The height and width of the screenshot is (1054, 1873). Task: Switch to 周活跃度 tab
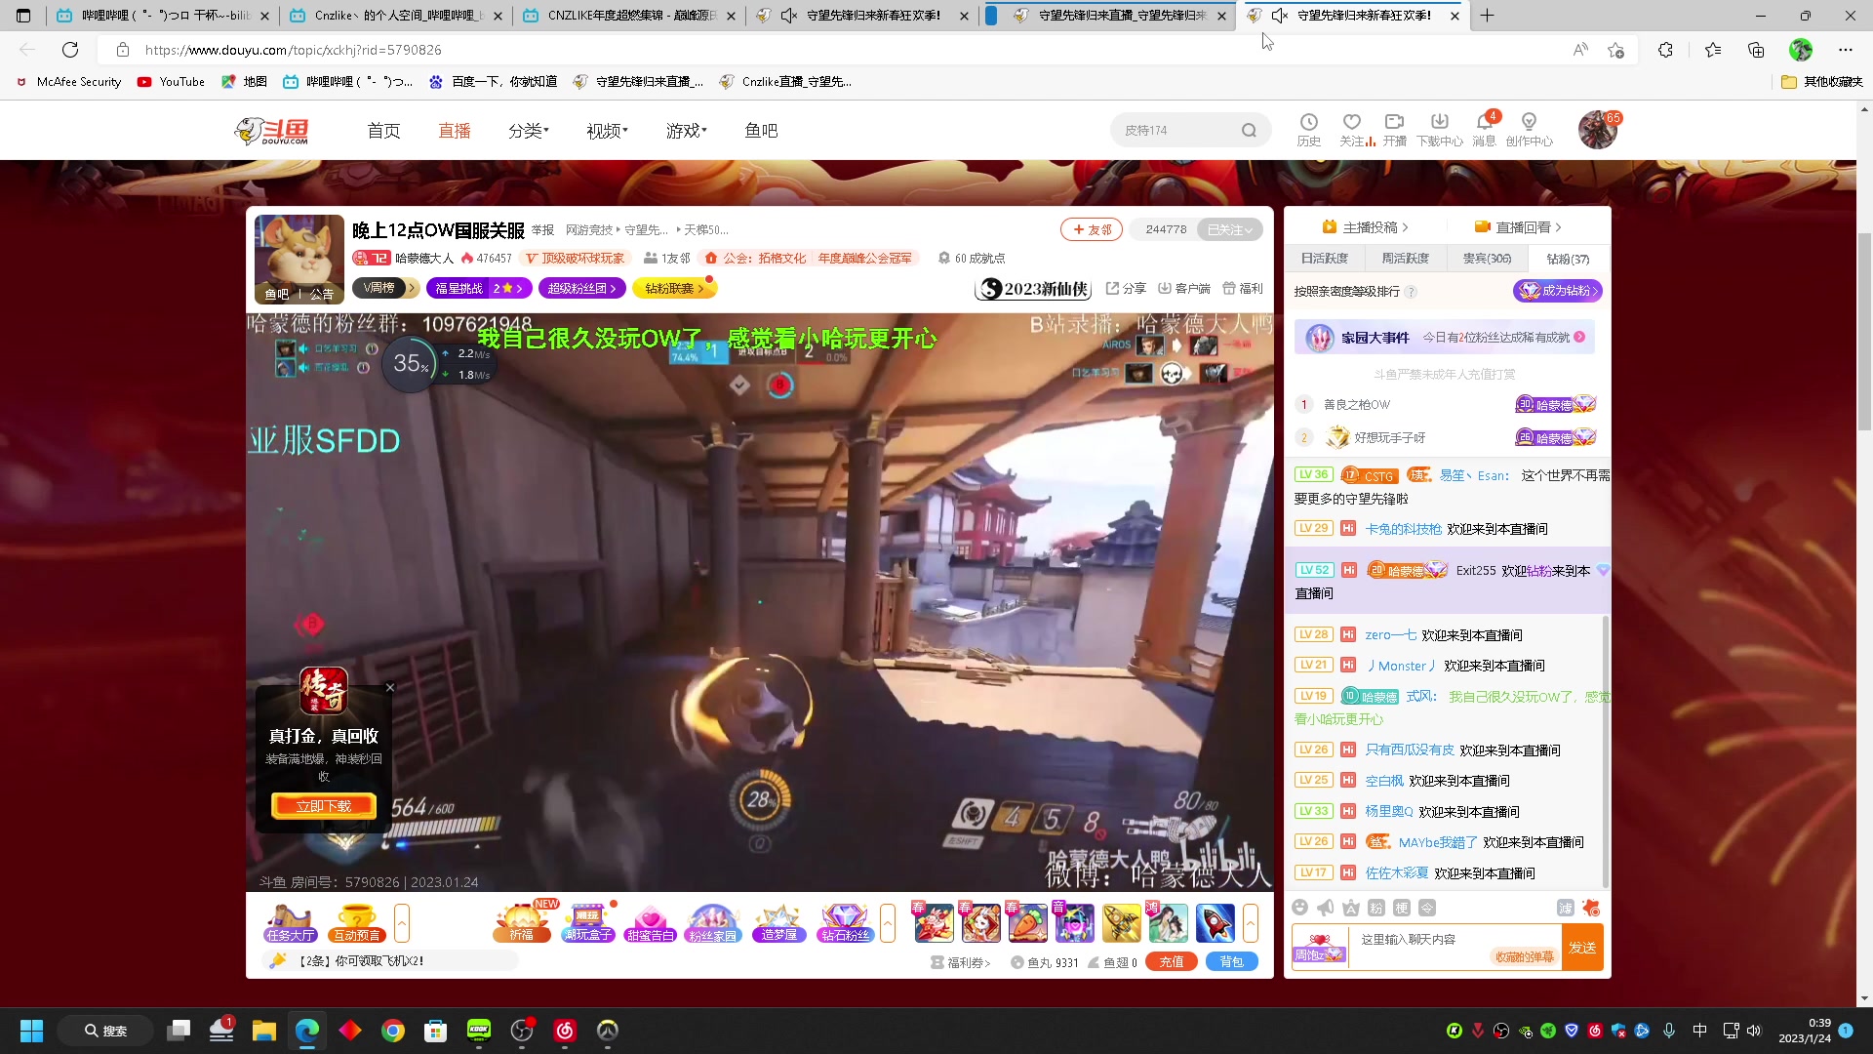[x=1406, y=259]
